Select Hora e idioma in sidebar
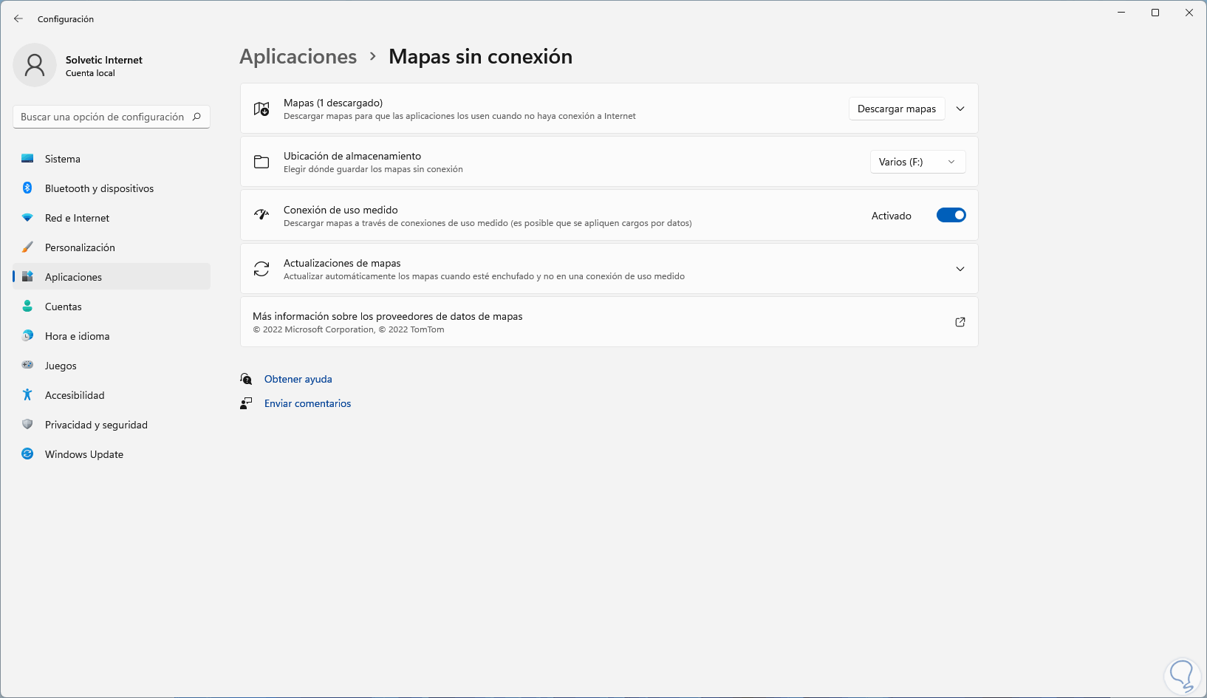Screen dimensions: 1207x698 [x=77, y=336]
